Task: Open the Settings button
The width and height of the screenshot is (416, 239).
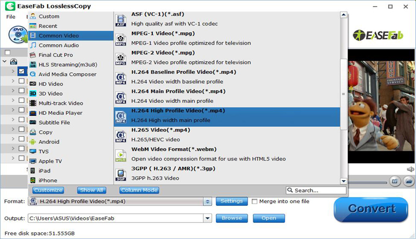Action: click(231, 201)
